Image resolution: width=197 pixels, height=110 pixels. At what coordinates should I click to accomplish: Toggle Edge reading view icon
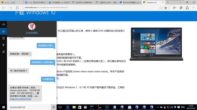(x=161, y=8)
